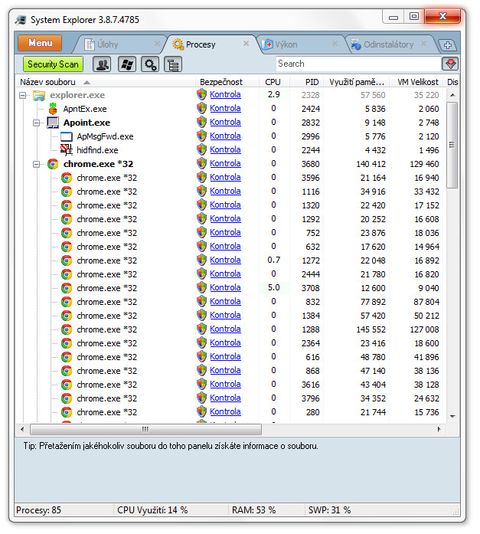Show users view toolbar icon
Image resolution: width=480 pixels, height=534 pixels.
pos(102,64)
